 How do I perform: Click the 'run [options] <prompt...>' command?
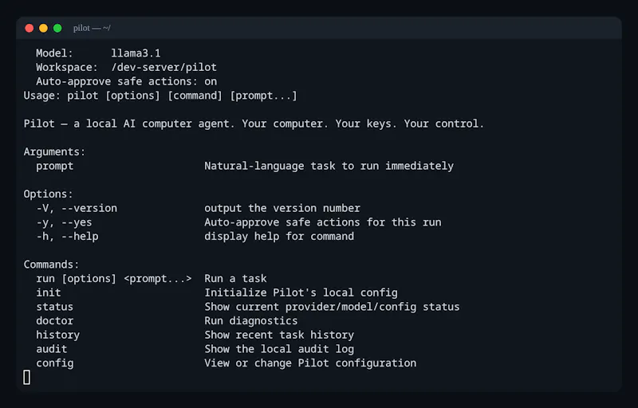tap(114, 278)
